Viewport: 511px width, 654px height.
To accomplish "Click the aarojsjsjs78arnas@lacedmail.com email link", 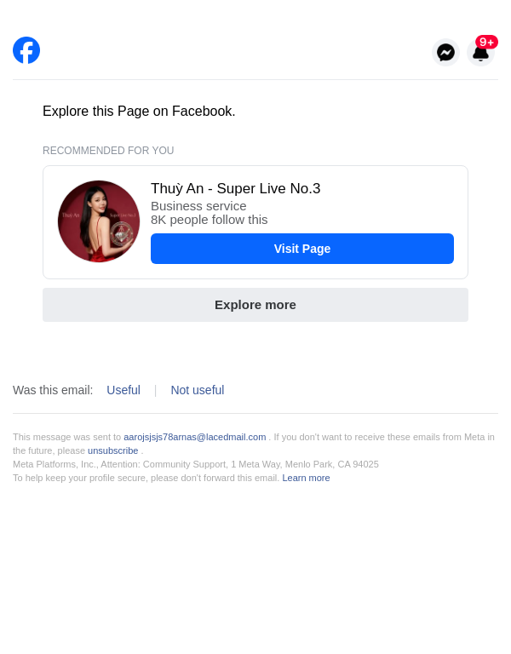I will (x=195, y=437).
